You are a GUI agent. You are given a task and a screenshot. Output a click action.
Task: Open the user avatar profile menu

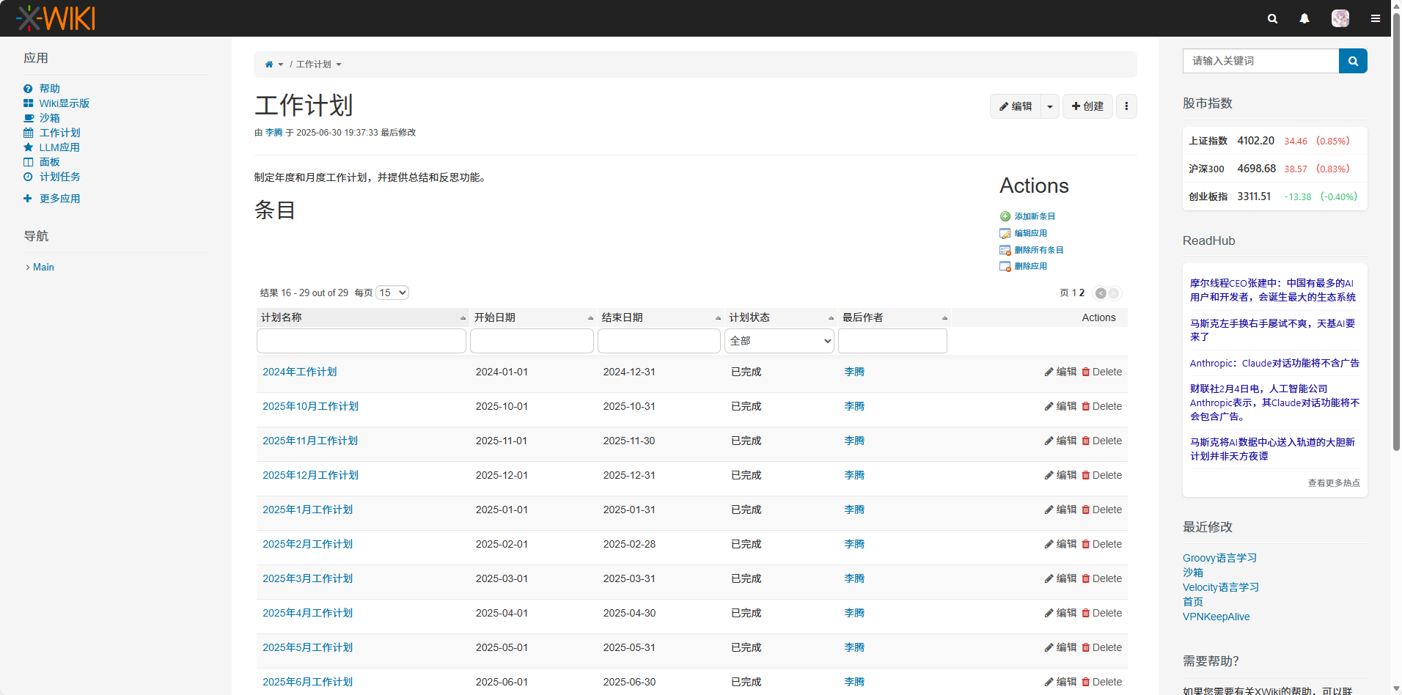pyautogui.click(x=1340, y=18)
